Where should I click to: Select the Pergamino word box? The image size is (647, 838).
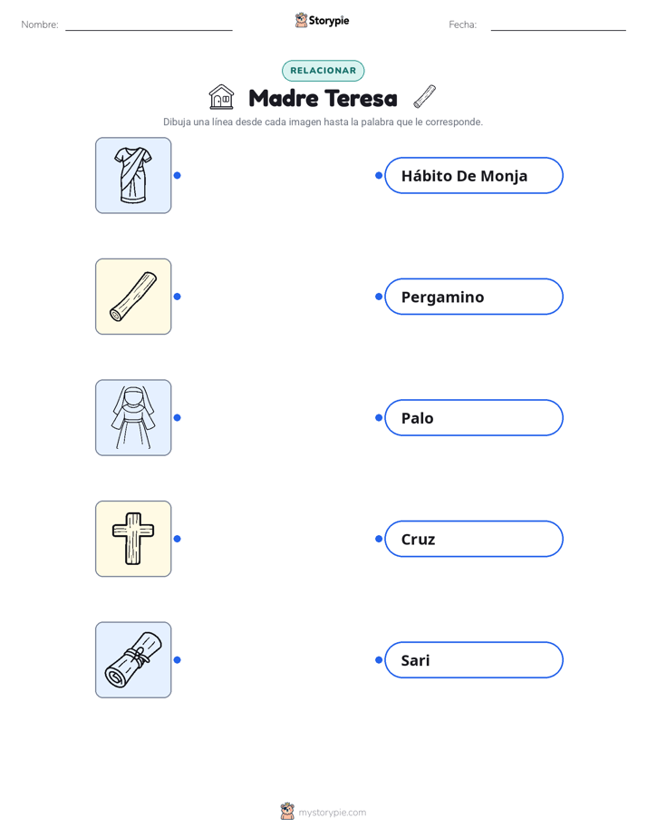[x=474, y=297]
